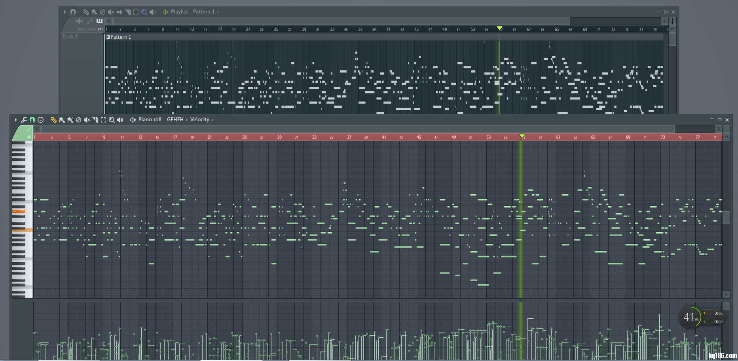Screen dimensions: 738x361
Task: Select Piano roll paint drum sequencer tool
Action: pos(70,120)
